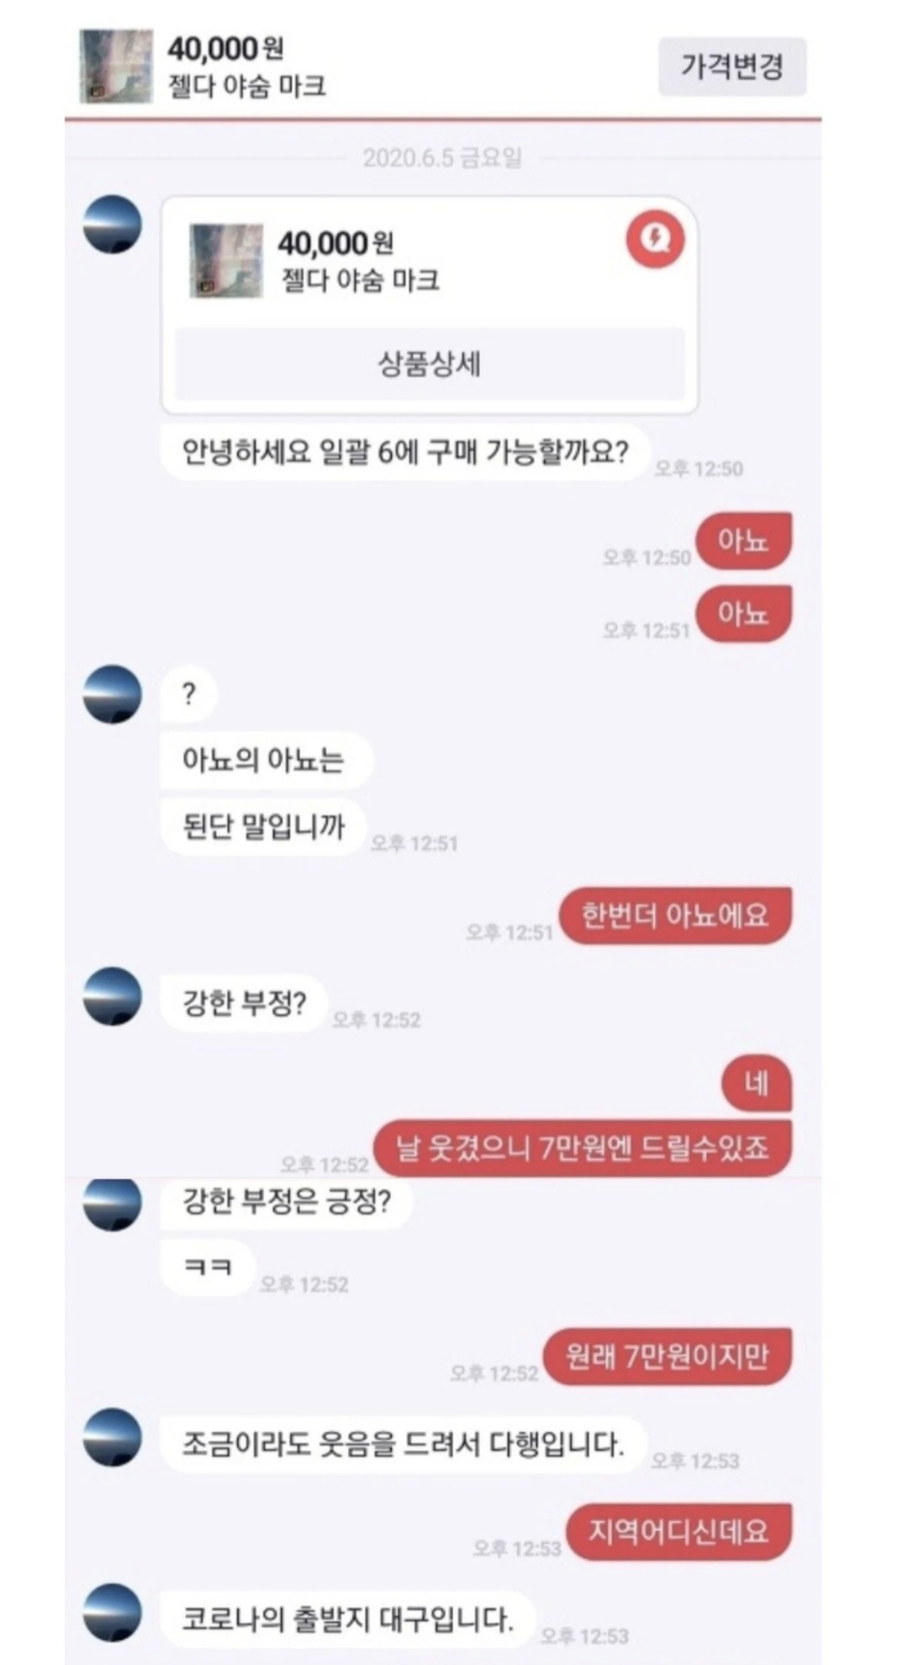
Task: Tap the red bubble '원래 7만원이지만'
Action: point(668,1356)
